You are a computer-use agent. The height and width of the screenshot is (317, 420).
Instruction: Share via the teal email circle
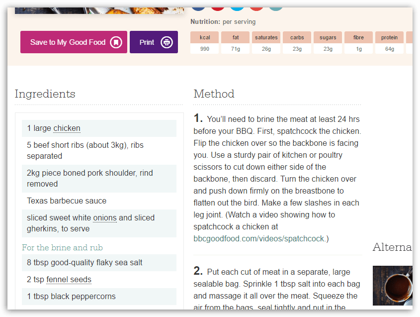tap(276, 8)
